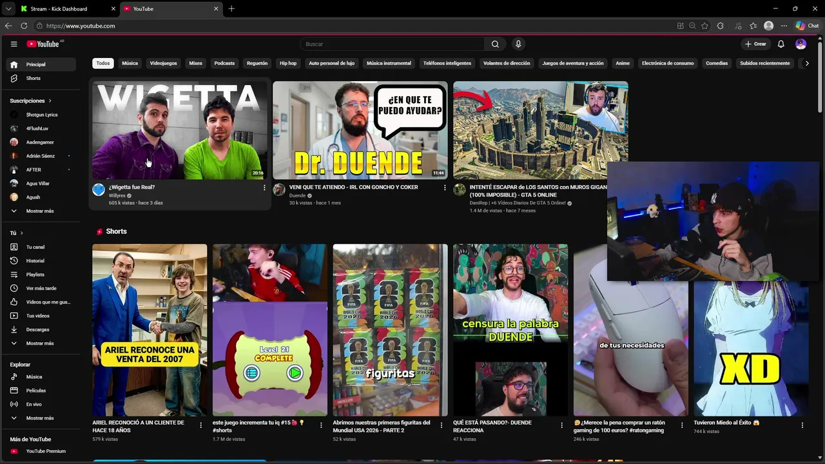This screenshot has height=464, width=825.
Task: Click the Duende channel avatar
Action: point(279,189)
